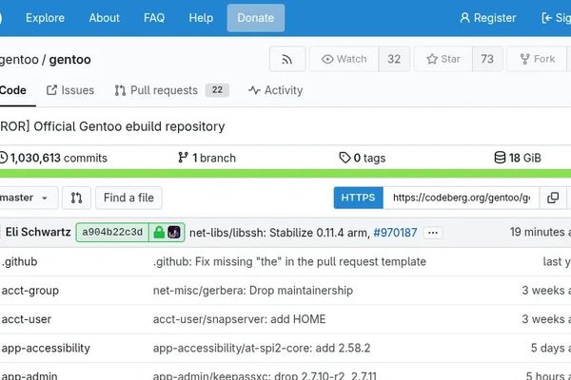571x380 pixels.
Task: Click the Donate button
Action: (x=256, y=18)
